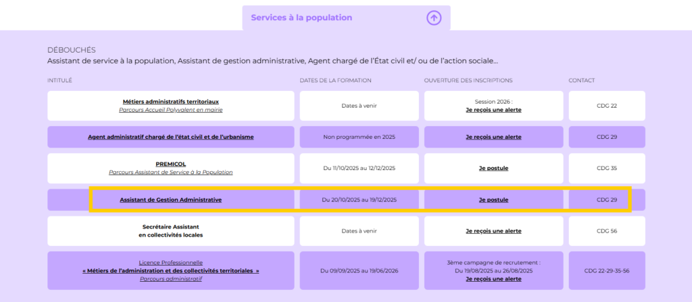This screenshot has height=302, width=692.
Task: Open the PREMICOL training link
Action: 171,164
